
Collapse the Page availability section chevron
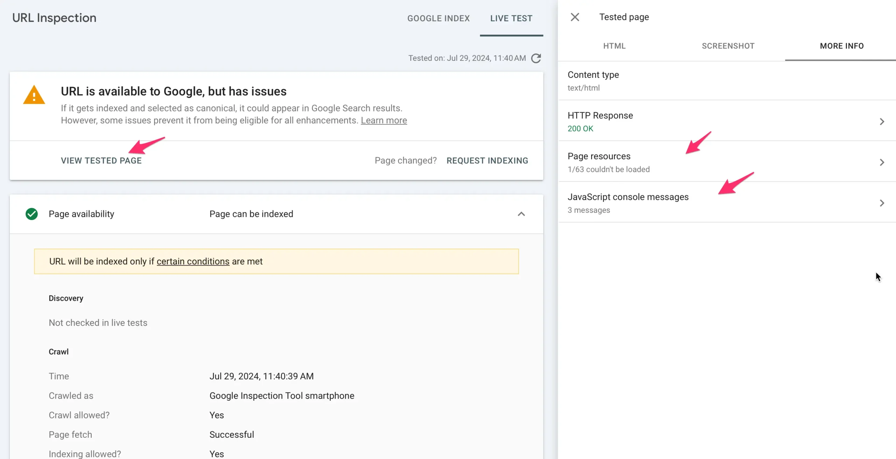click(521, 214)
